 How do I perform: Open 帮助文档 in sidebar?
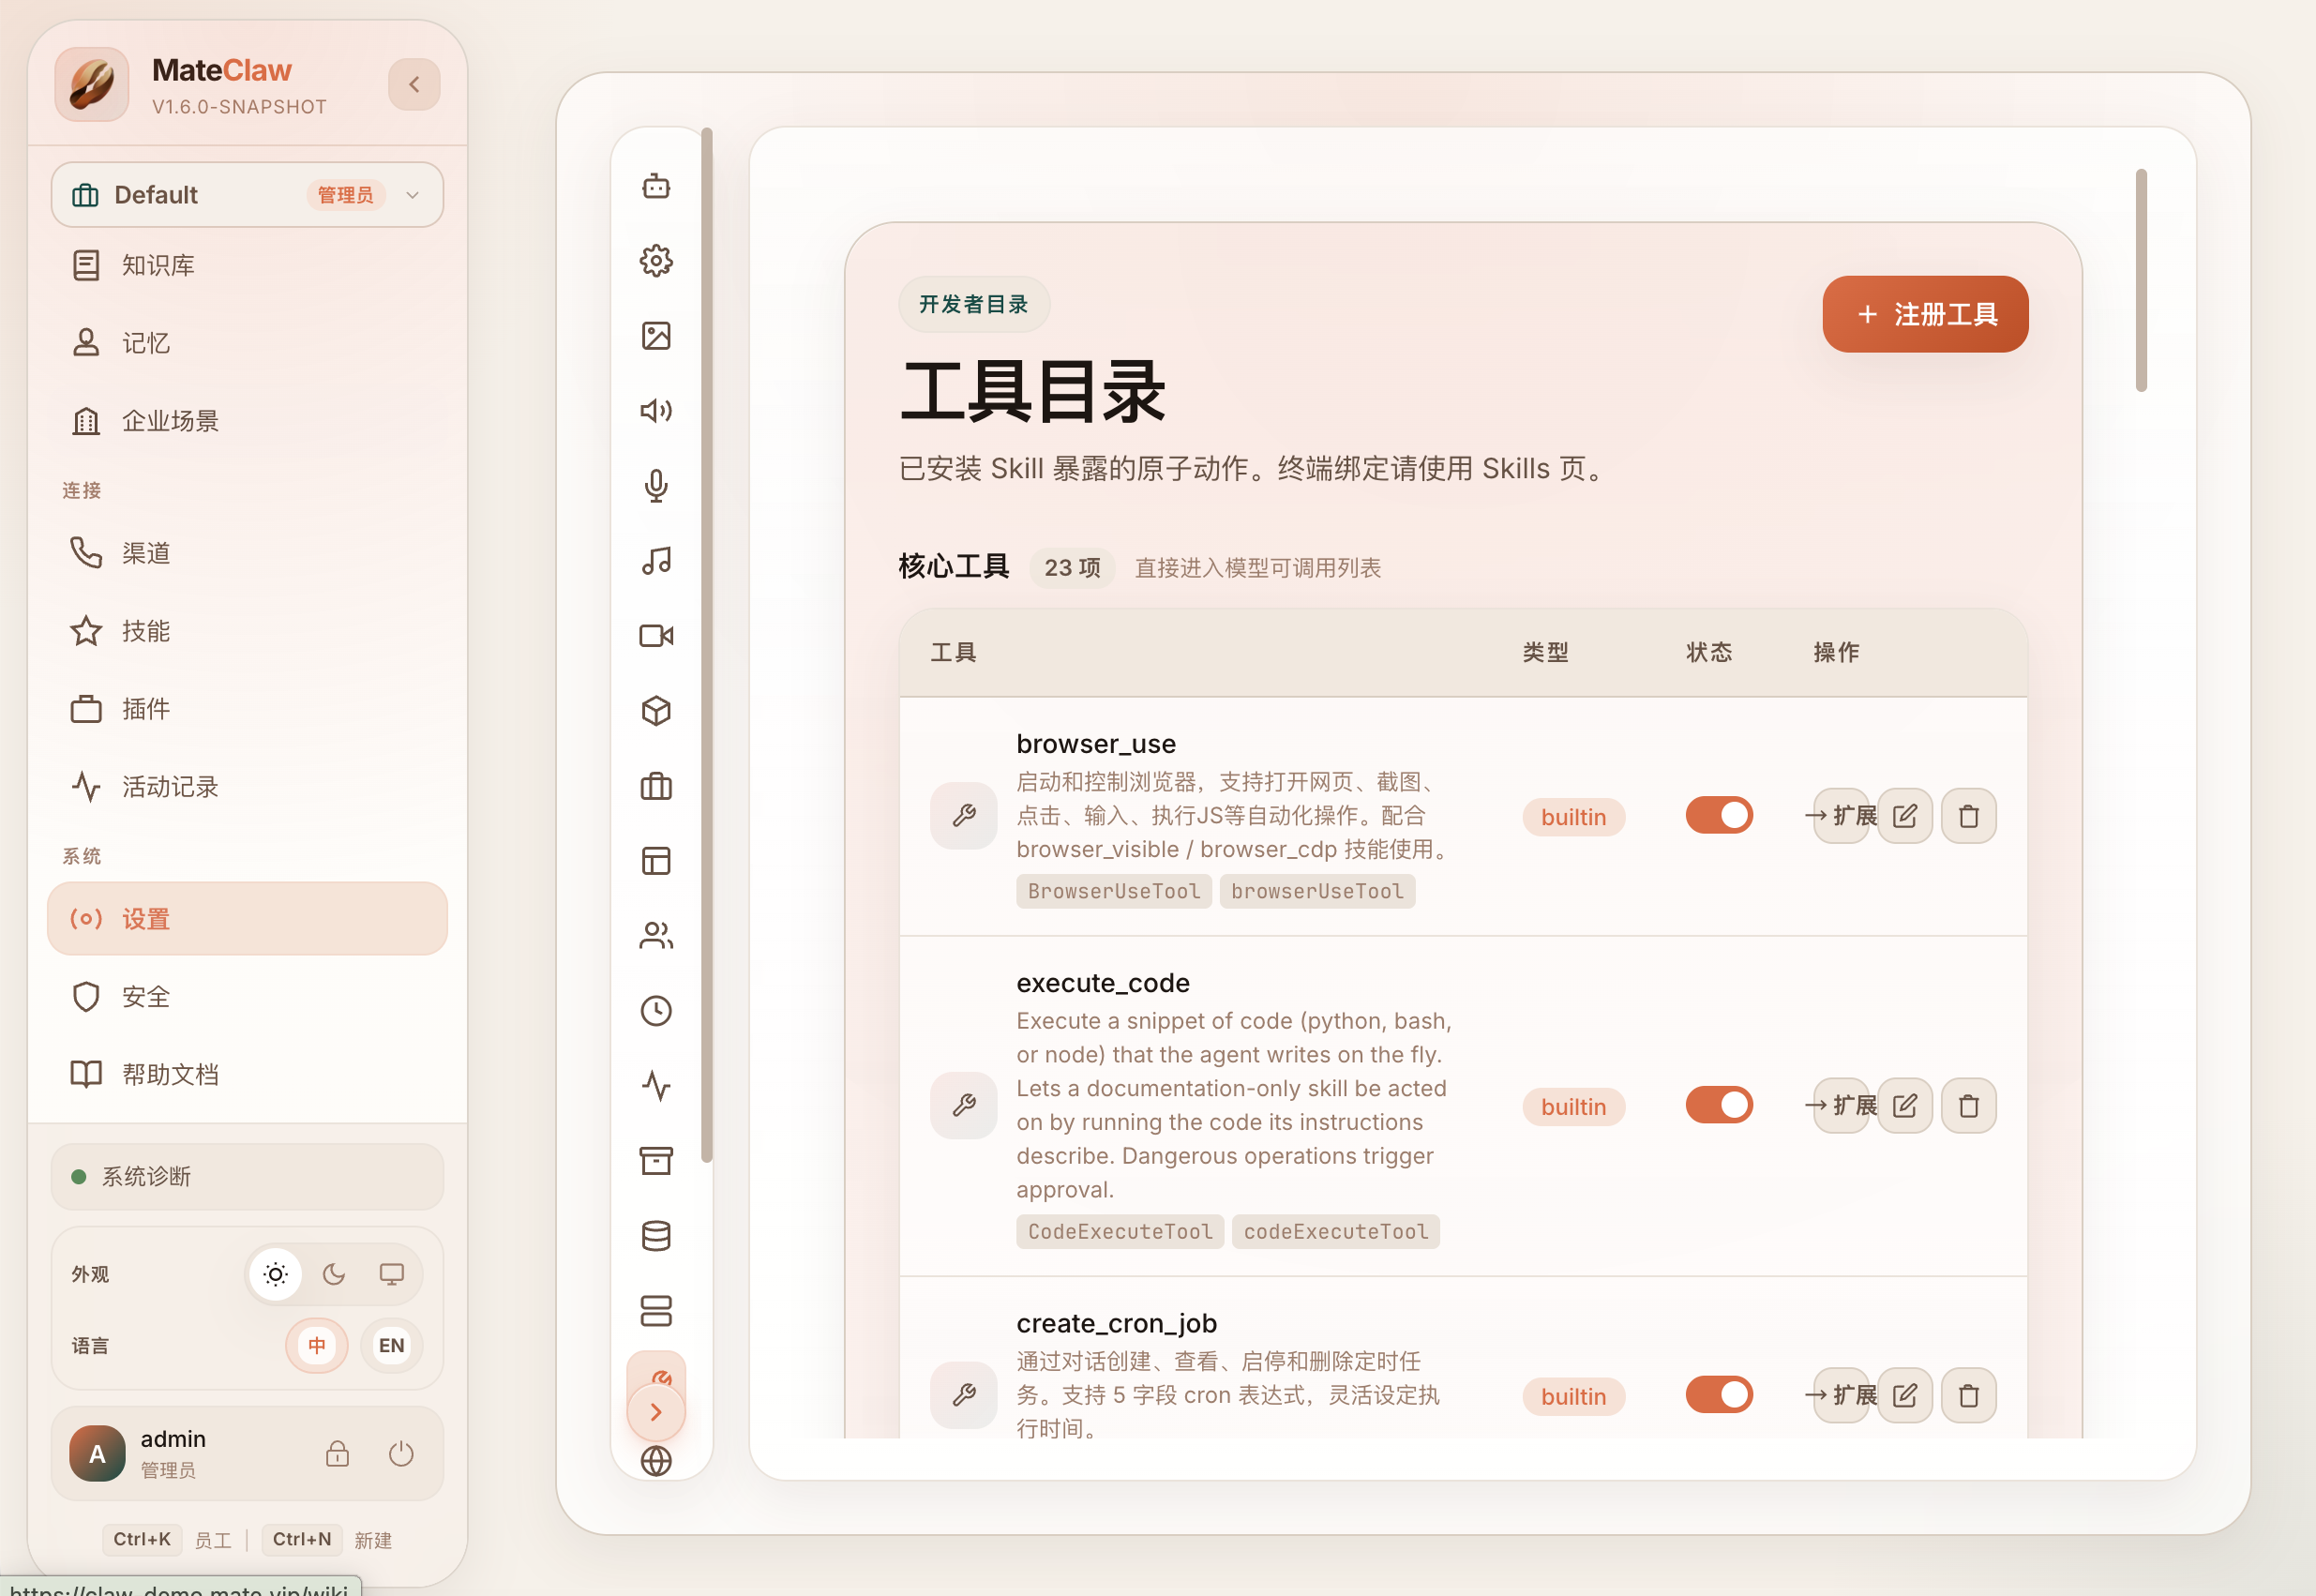(x=247, y=1075)
